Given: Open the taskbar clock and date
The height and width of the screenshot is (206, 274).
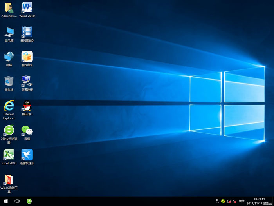Looking at the screenshot, I should pyautogui.click(x=259, y=201).
